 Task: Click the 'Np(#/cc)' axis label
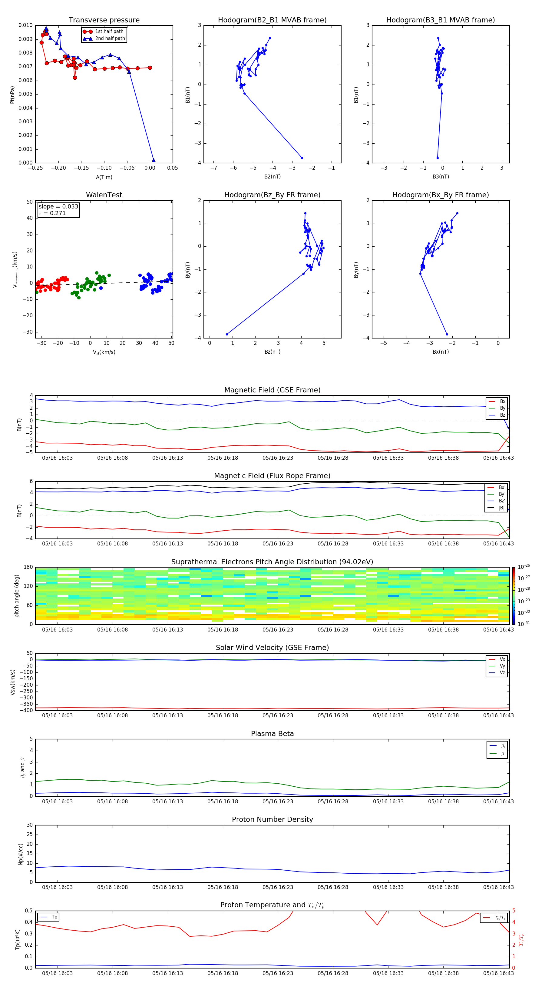(21, 854)
